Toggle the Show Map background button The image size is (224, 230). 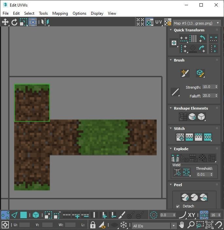[149, 22]
